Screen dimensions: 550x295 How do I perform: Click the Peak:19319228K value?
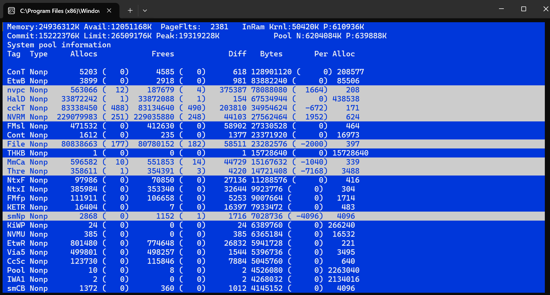188,36
